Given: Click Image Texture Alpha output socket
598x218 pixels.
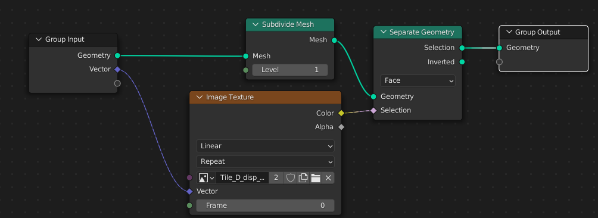Looking at the screenshot, I should [341, 127].
